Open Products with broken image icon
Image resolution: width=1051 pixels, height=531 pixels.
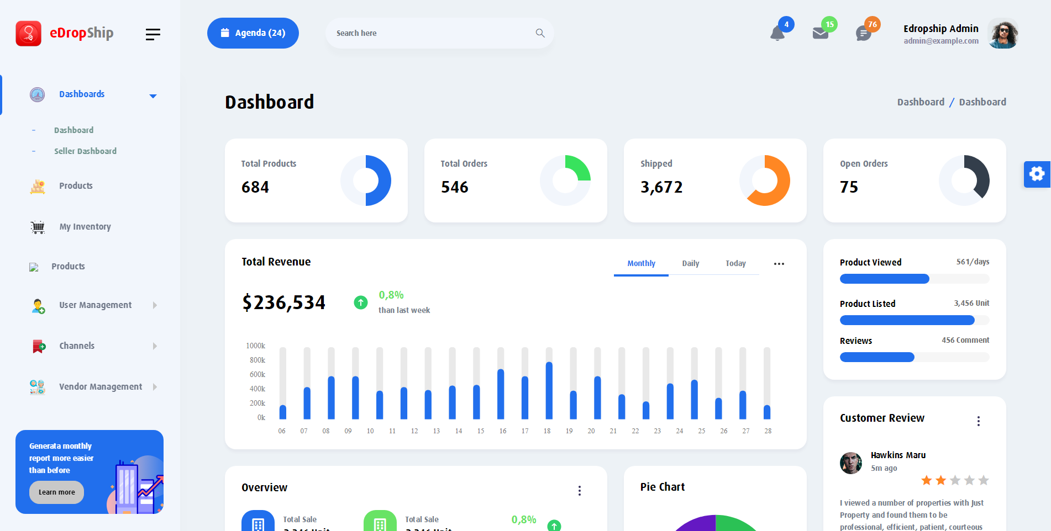point(68,267)
